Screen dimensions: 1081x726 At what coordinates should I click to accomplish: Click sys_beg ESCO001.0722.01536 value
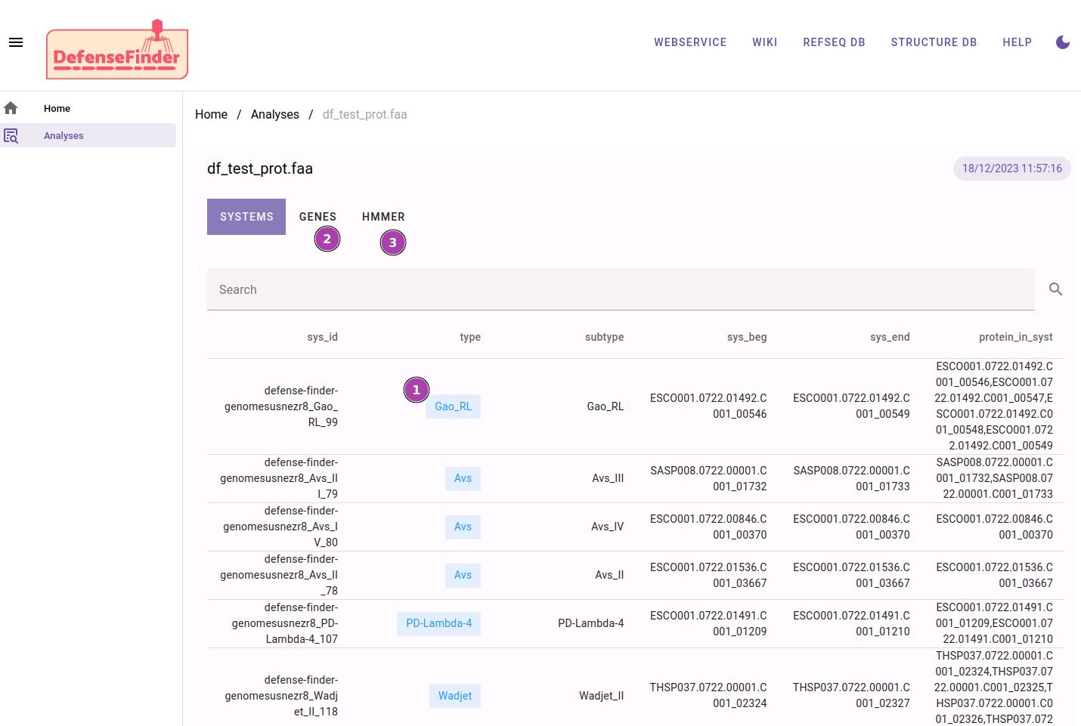click(x=708, y=575)
